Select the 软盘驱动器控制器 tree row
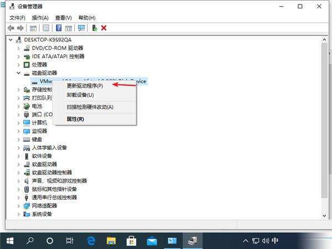The height and width of the screenshot is (249, 332). pyautogui.click(x=52, y=173)
